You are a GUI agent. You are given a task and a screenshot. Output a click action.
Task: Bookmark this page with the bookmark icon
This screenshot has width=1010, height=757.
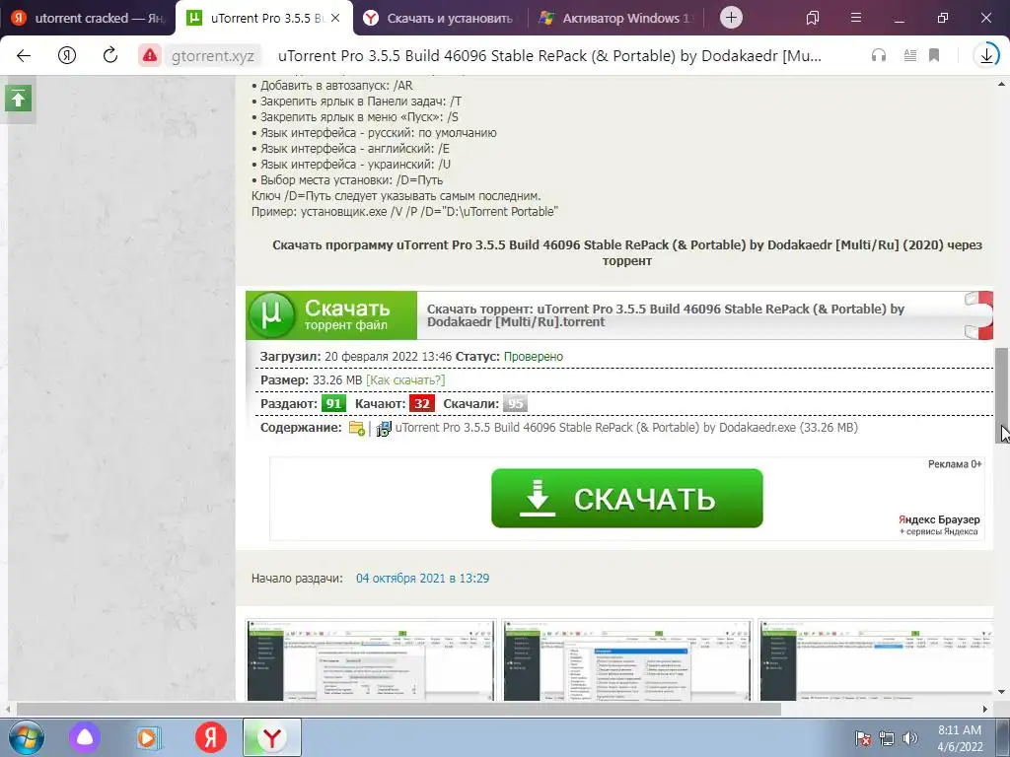click(x=934, y=55)
